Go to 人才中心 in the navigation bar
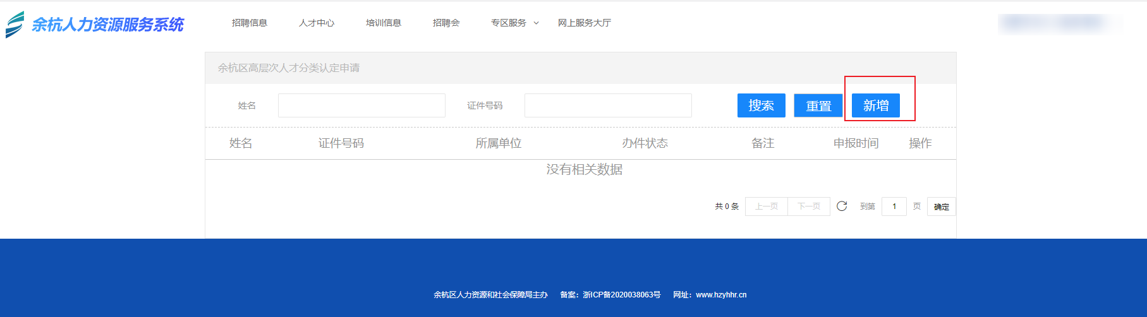This screenshot has height=317, width=1147. coord(316,23)
